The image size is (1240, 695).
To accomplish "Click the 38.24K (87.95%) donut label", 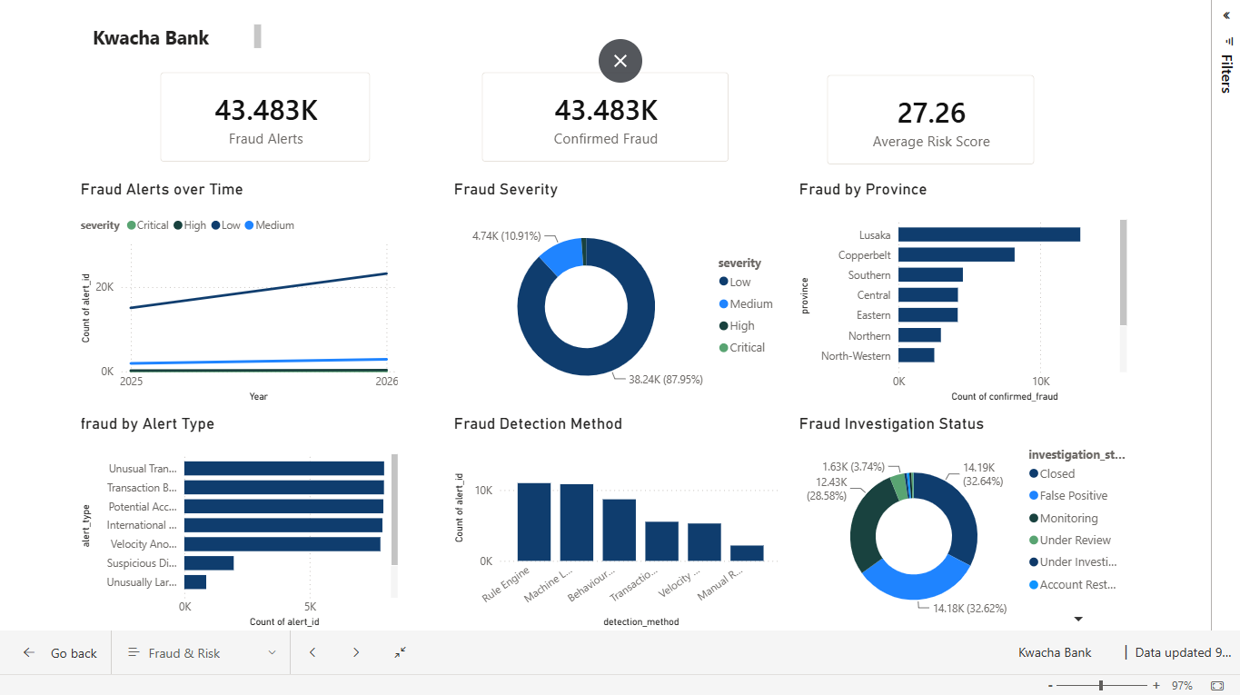I will (x=666, y=379).
